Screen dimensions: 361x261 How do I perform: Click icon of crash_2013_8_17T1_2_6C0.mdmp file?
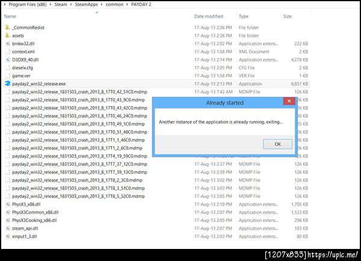[x=8, y=148]
